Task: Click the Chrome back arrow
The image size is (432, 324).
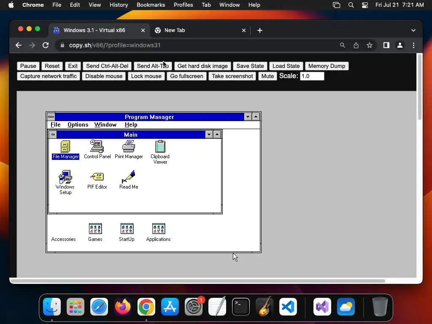Action: 19,45
